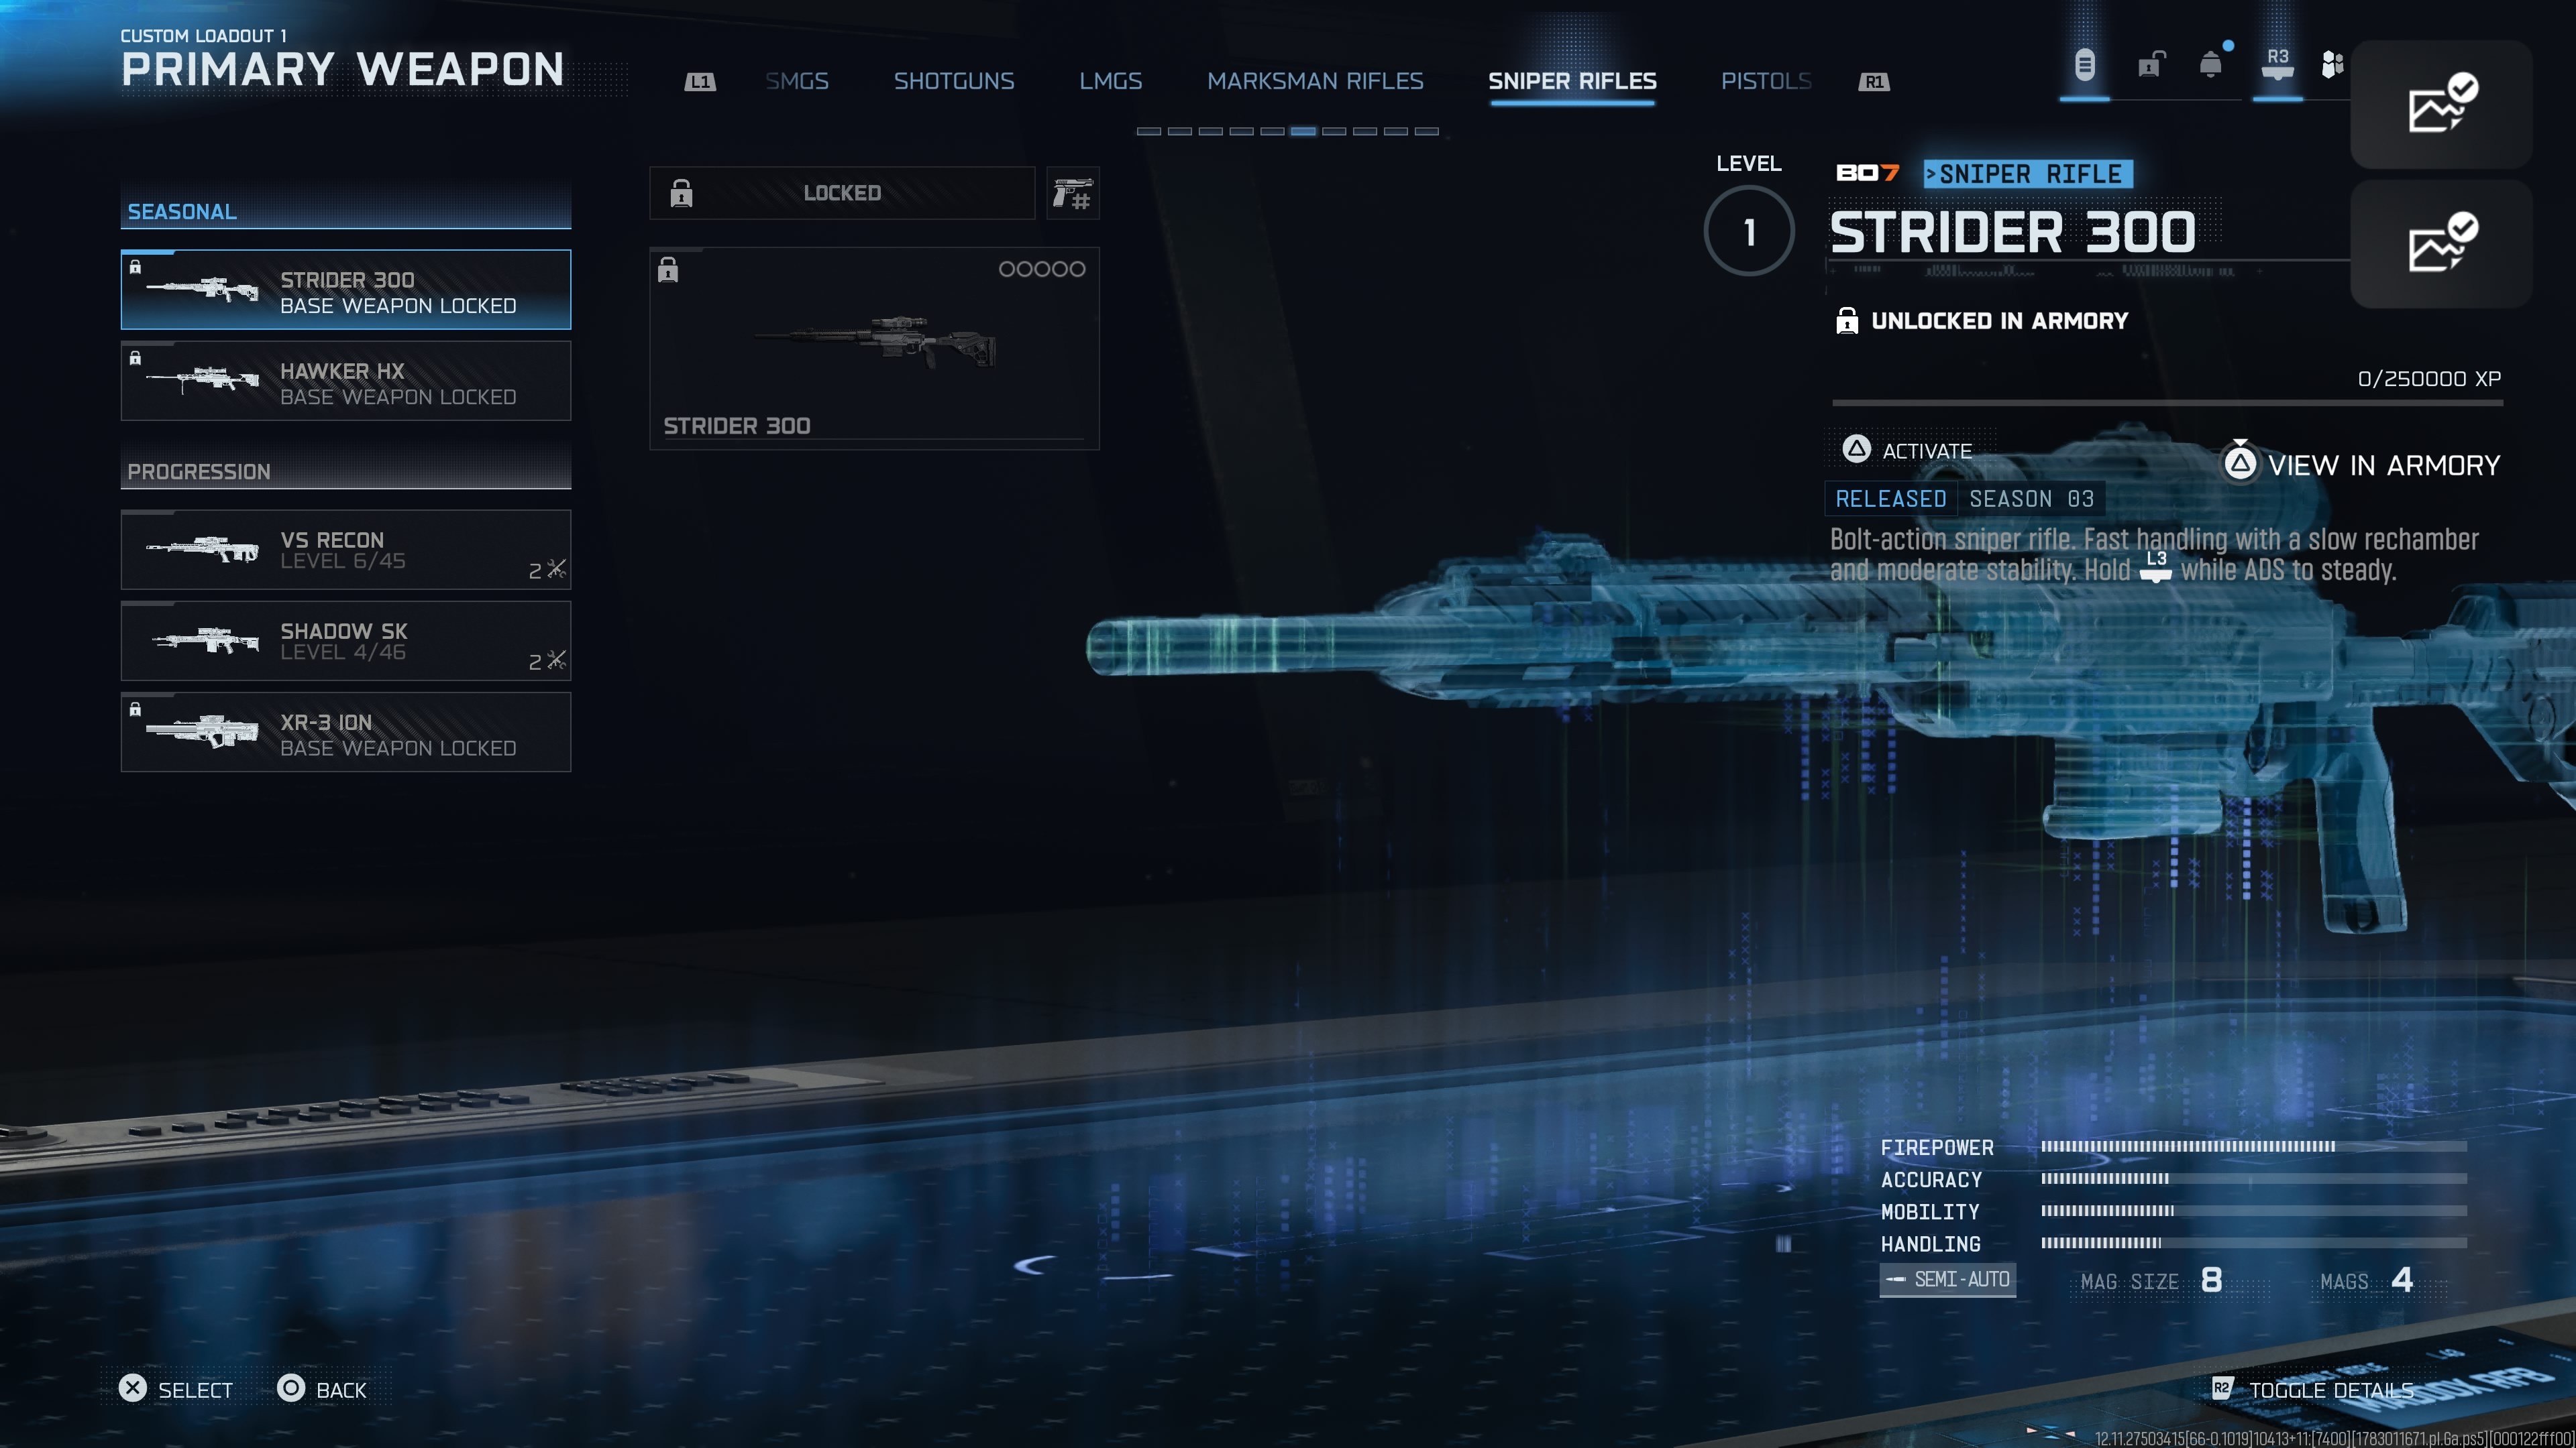
Task: Click the level 1 circle badge
Action: tap(1749, 232)
